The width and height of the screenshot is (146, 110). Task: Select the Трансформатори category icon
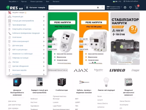tap(9, 25)
